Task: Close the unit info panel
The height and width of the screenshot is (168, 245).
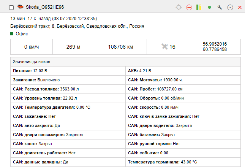Action: 240,8
